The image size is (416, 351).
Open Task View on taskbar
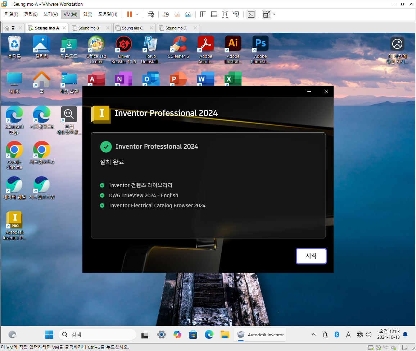pos(145,334)
